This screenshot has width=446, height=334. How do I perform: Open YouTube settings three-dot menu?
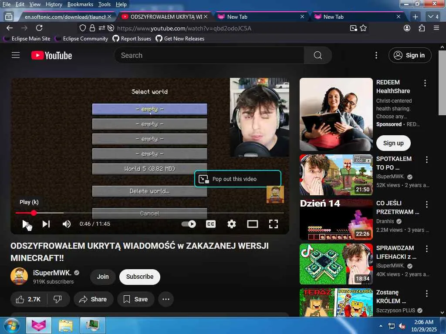376,55
